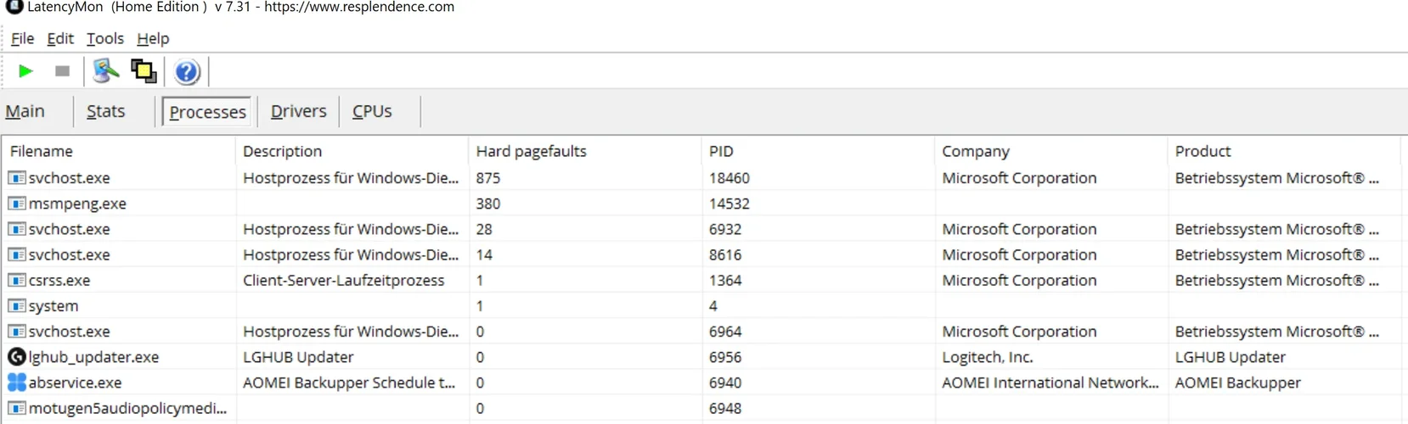Click the LGHUB Updater description cell
The height and width of the screenshot is (424, 1408).
(x=298, y=357)
